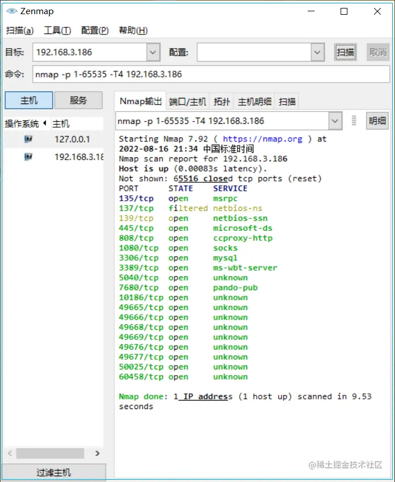This screenshot has width=395, height=482.
Task: Click the 137/tcp filtered port line
Action: (190, 208)
